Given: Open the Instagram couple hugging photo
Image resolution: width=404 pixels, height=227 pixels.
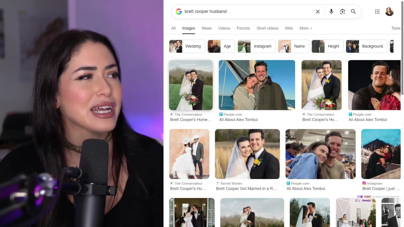Looking at the screenshot, I should click(381, 154).
